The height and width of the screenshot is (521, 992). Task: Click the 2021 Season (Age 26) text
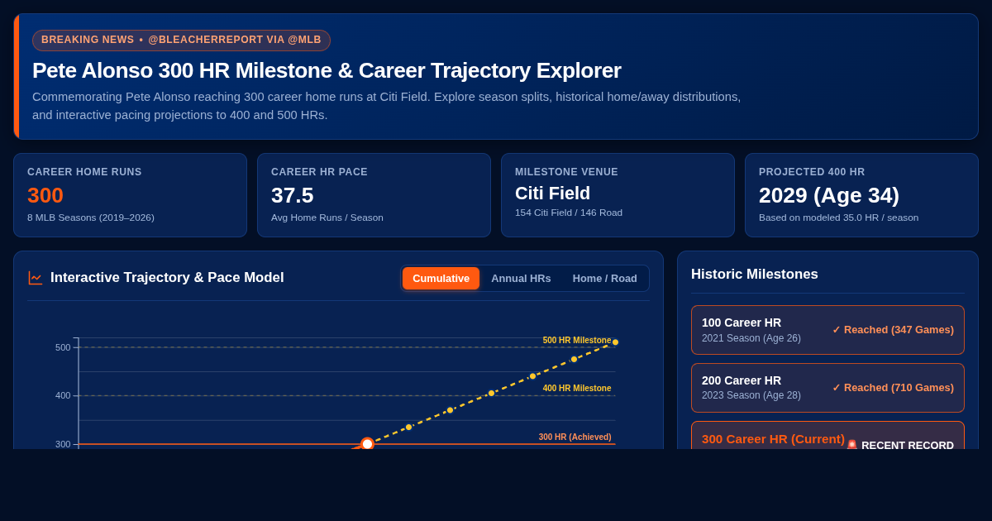point(751,338)
